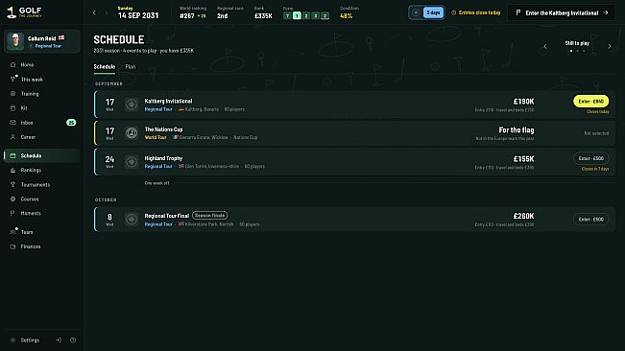625x351 pixels.
Task: Select the last form result box
Action: coord(325,16)
